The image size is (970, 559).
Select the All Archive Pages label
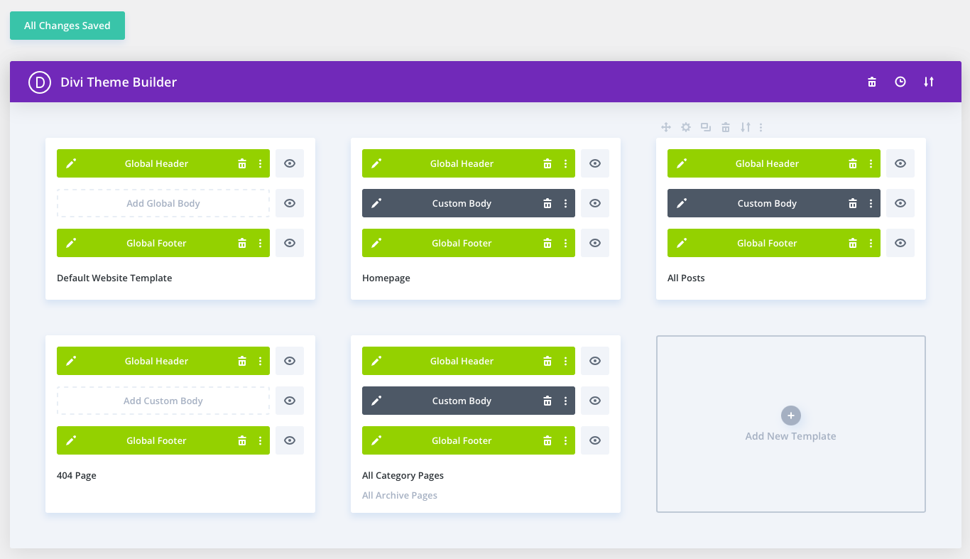click(400, 495)
